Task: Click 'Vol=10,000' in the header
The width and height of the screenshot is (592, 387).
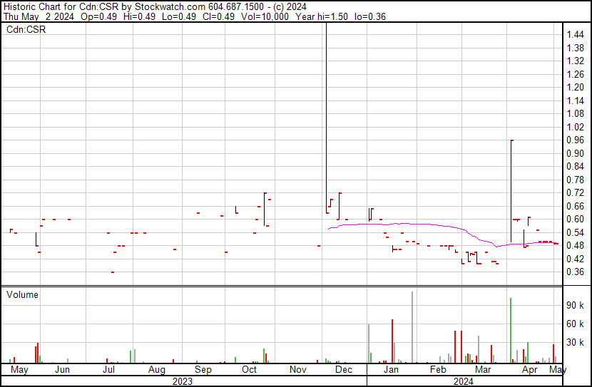Action: 265,16
